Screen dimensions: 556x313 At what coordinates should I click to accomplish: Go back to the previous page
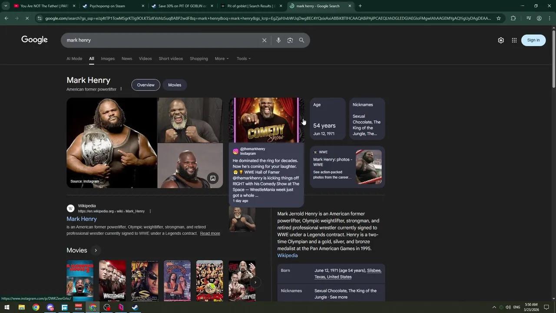click(x=6, y=18)
